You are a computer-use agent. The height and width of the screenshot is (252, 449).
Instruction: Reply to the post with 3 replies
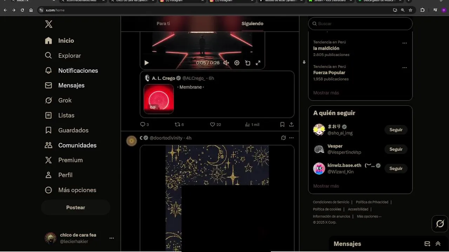pos(145,125)
